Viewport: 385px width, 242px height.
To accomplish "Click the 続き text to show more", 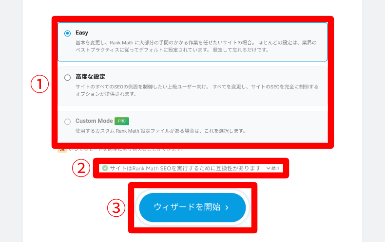I will tap(275, 168).
